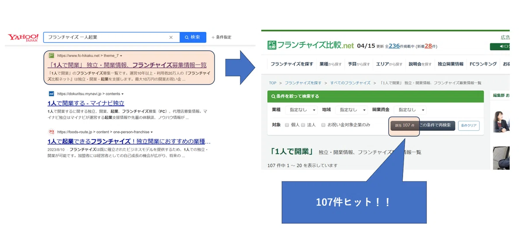Click the 236件 listings count link

(x=394, y=46)
